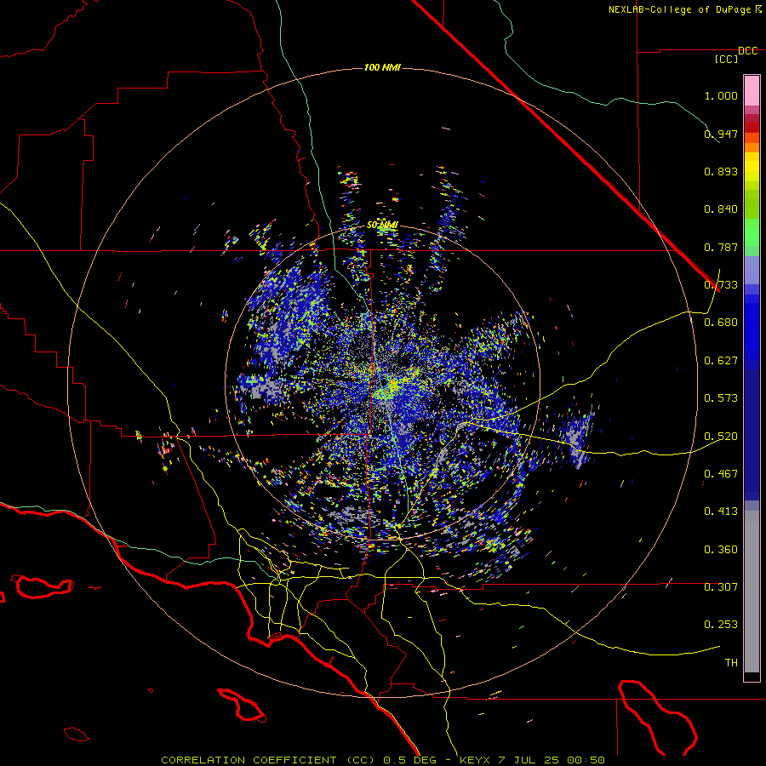Select the 1.000 legend value
This screenshot has height=766, width=766.
pyautogui.click(x=721, y=95)
